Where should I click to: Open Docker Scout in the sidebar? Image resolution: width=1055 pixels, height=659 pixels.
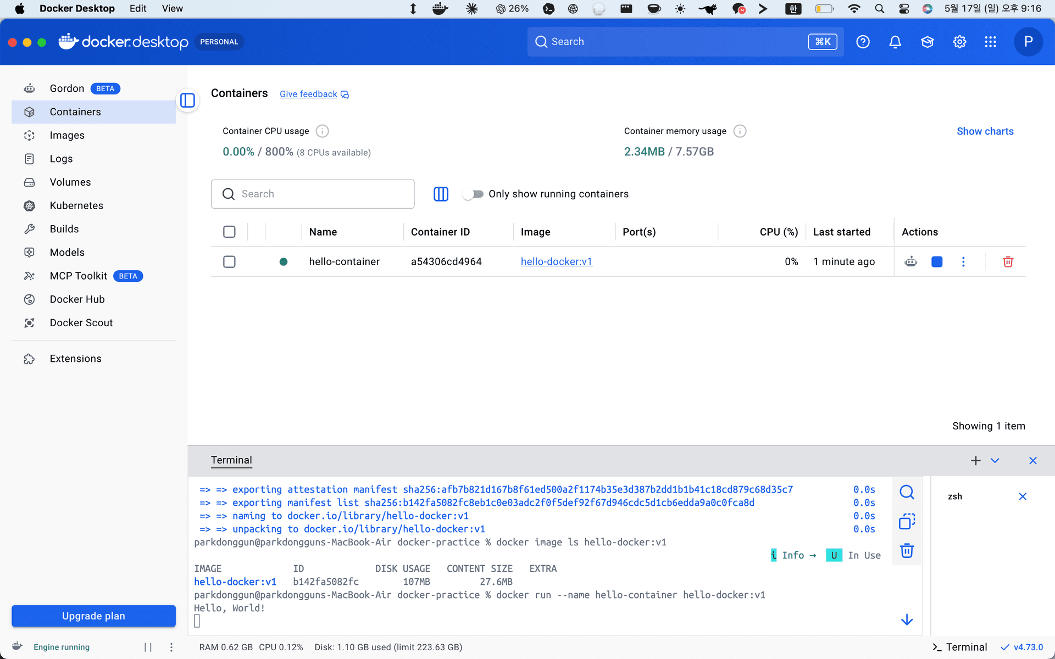click(93, 323)
